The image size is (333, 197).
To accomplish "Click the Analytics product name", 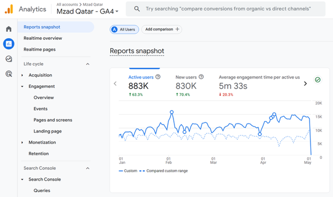I will [32, 9].
